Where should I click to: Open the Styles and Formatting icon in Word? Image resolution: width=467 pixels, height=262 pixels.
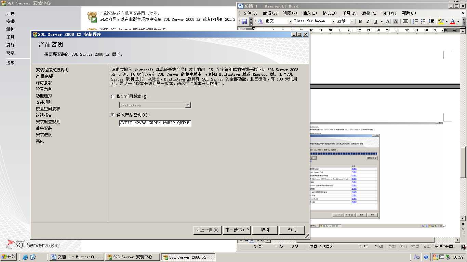[261, 21]
